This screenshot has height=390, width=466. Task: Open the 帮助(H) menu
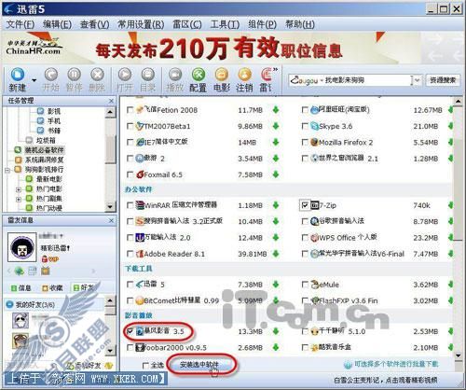coord(300,24)
